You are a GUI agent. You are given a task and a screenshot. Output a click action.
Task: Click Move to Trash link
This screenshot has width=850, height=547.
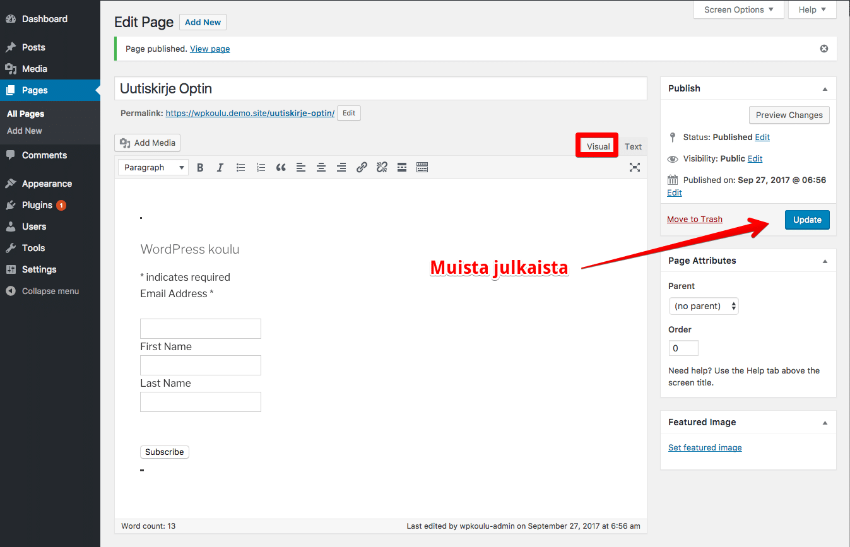click(x=695, y=219)
